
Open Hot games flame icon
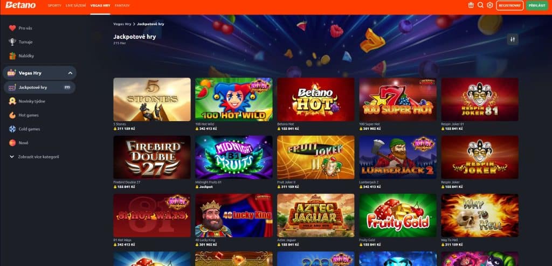(x=12, y=115)
